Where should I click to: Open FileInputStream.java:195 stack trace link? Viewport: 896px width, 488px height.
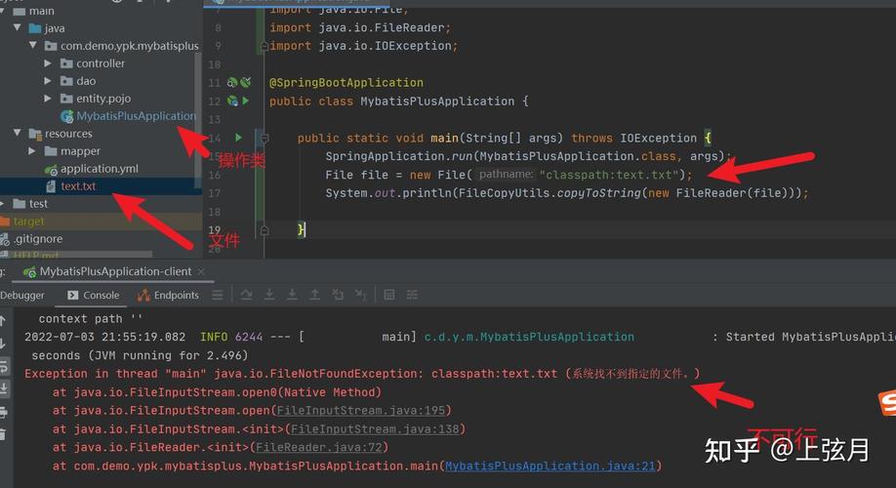tap(361, 411)
